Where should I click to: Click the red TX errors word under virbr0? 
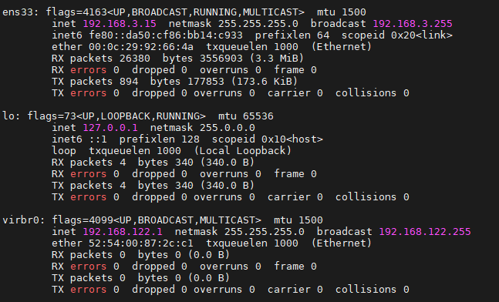coord(88,290)
